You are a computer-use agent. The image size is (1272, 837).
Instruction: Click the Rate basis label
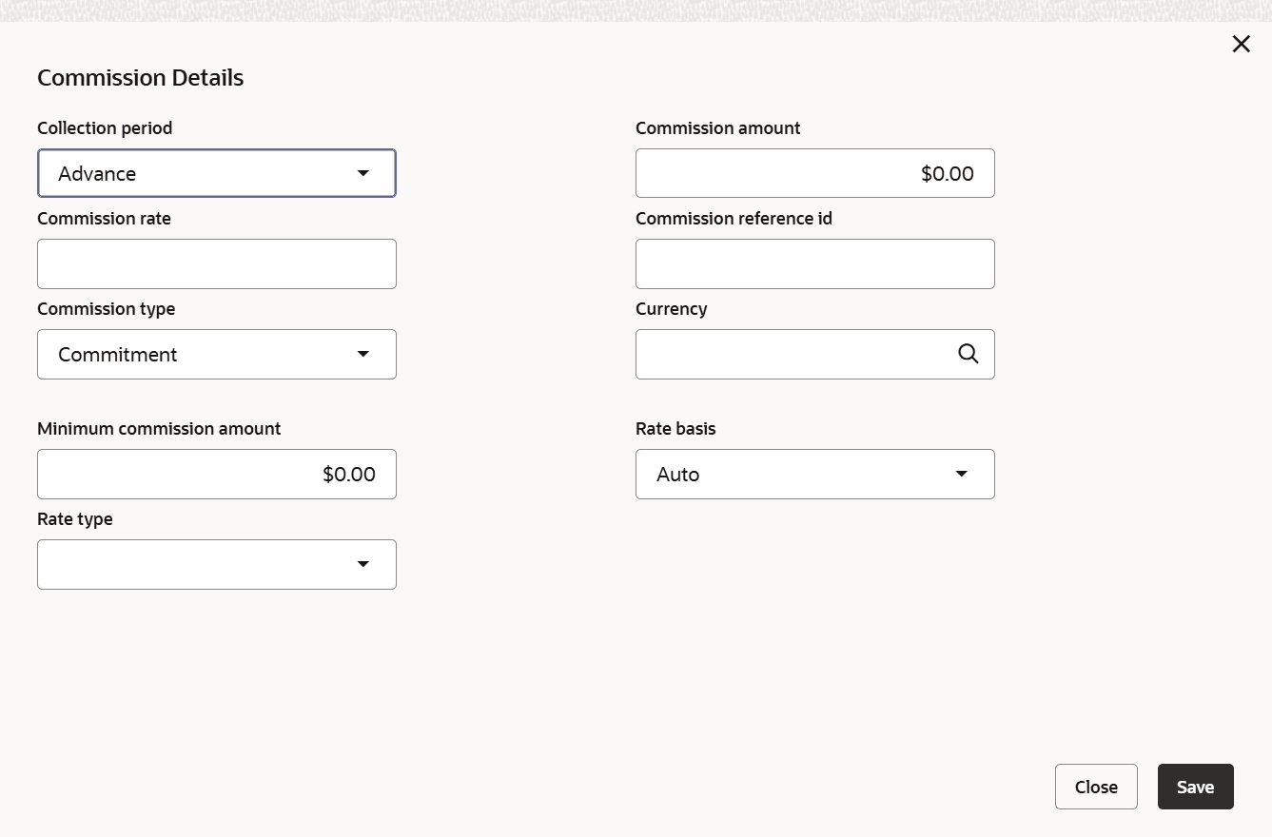675,429
